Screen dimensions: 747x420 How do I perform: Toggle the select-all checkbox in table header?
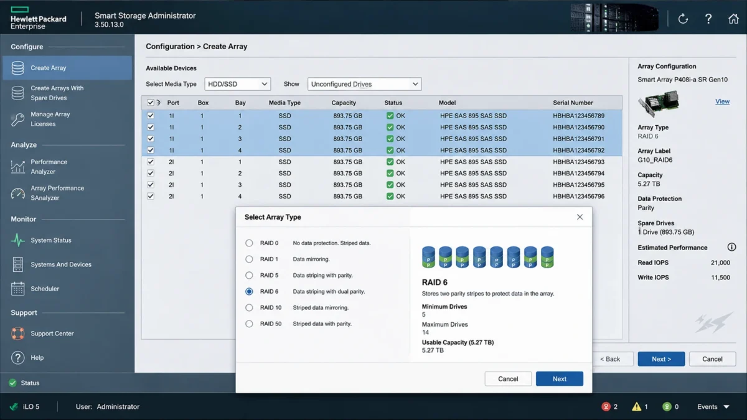click(151, 103)
